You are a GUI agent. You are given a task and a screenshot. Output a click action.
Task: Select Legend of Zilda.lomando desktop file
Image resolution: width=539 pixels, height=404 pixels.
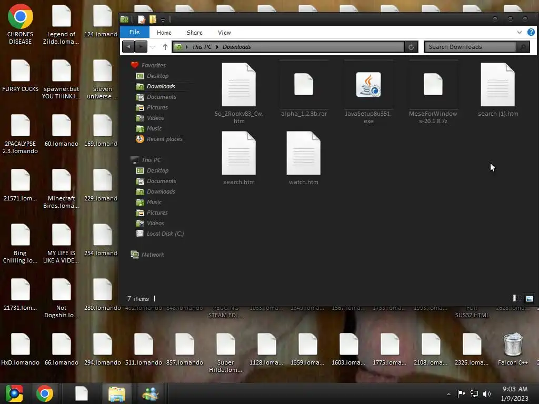pos(61,24)
